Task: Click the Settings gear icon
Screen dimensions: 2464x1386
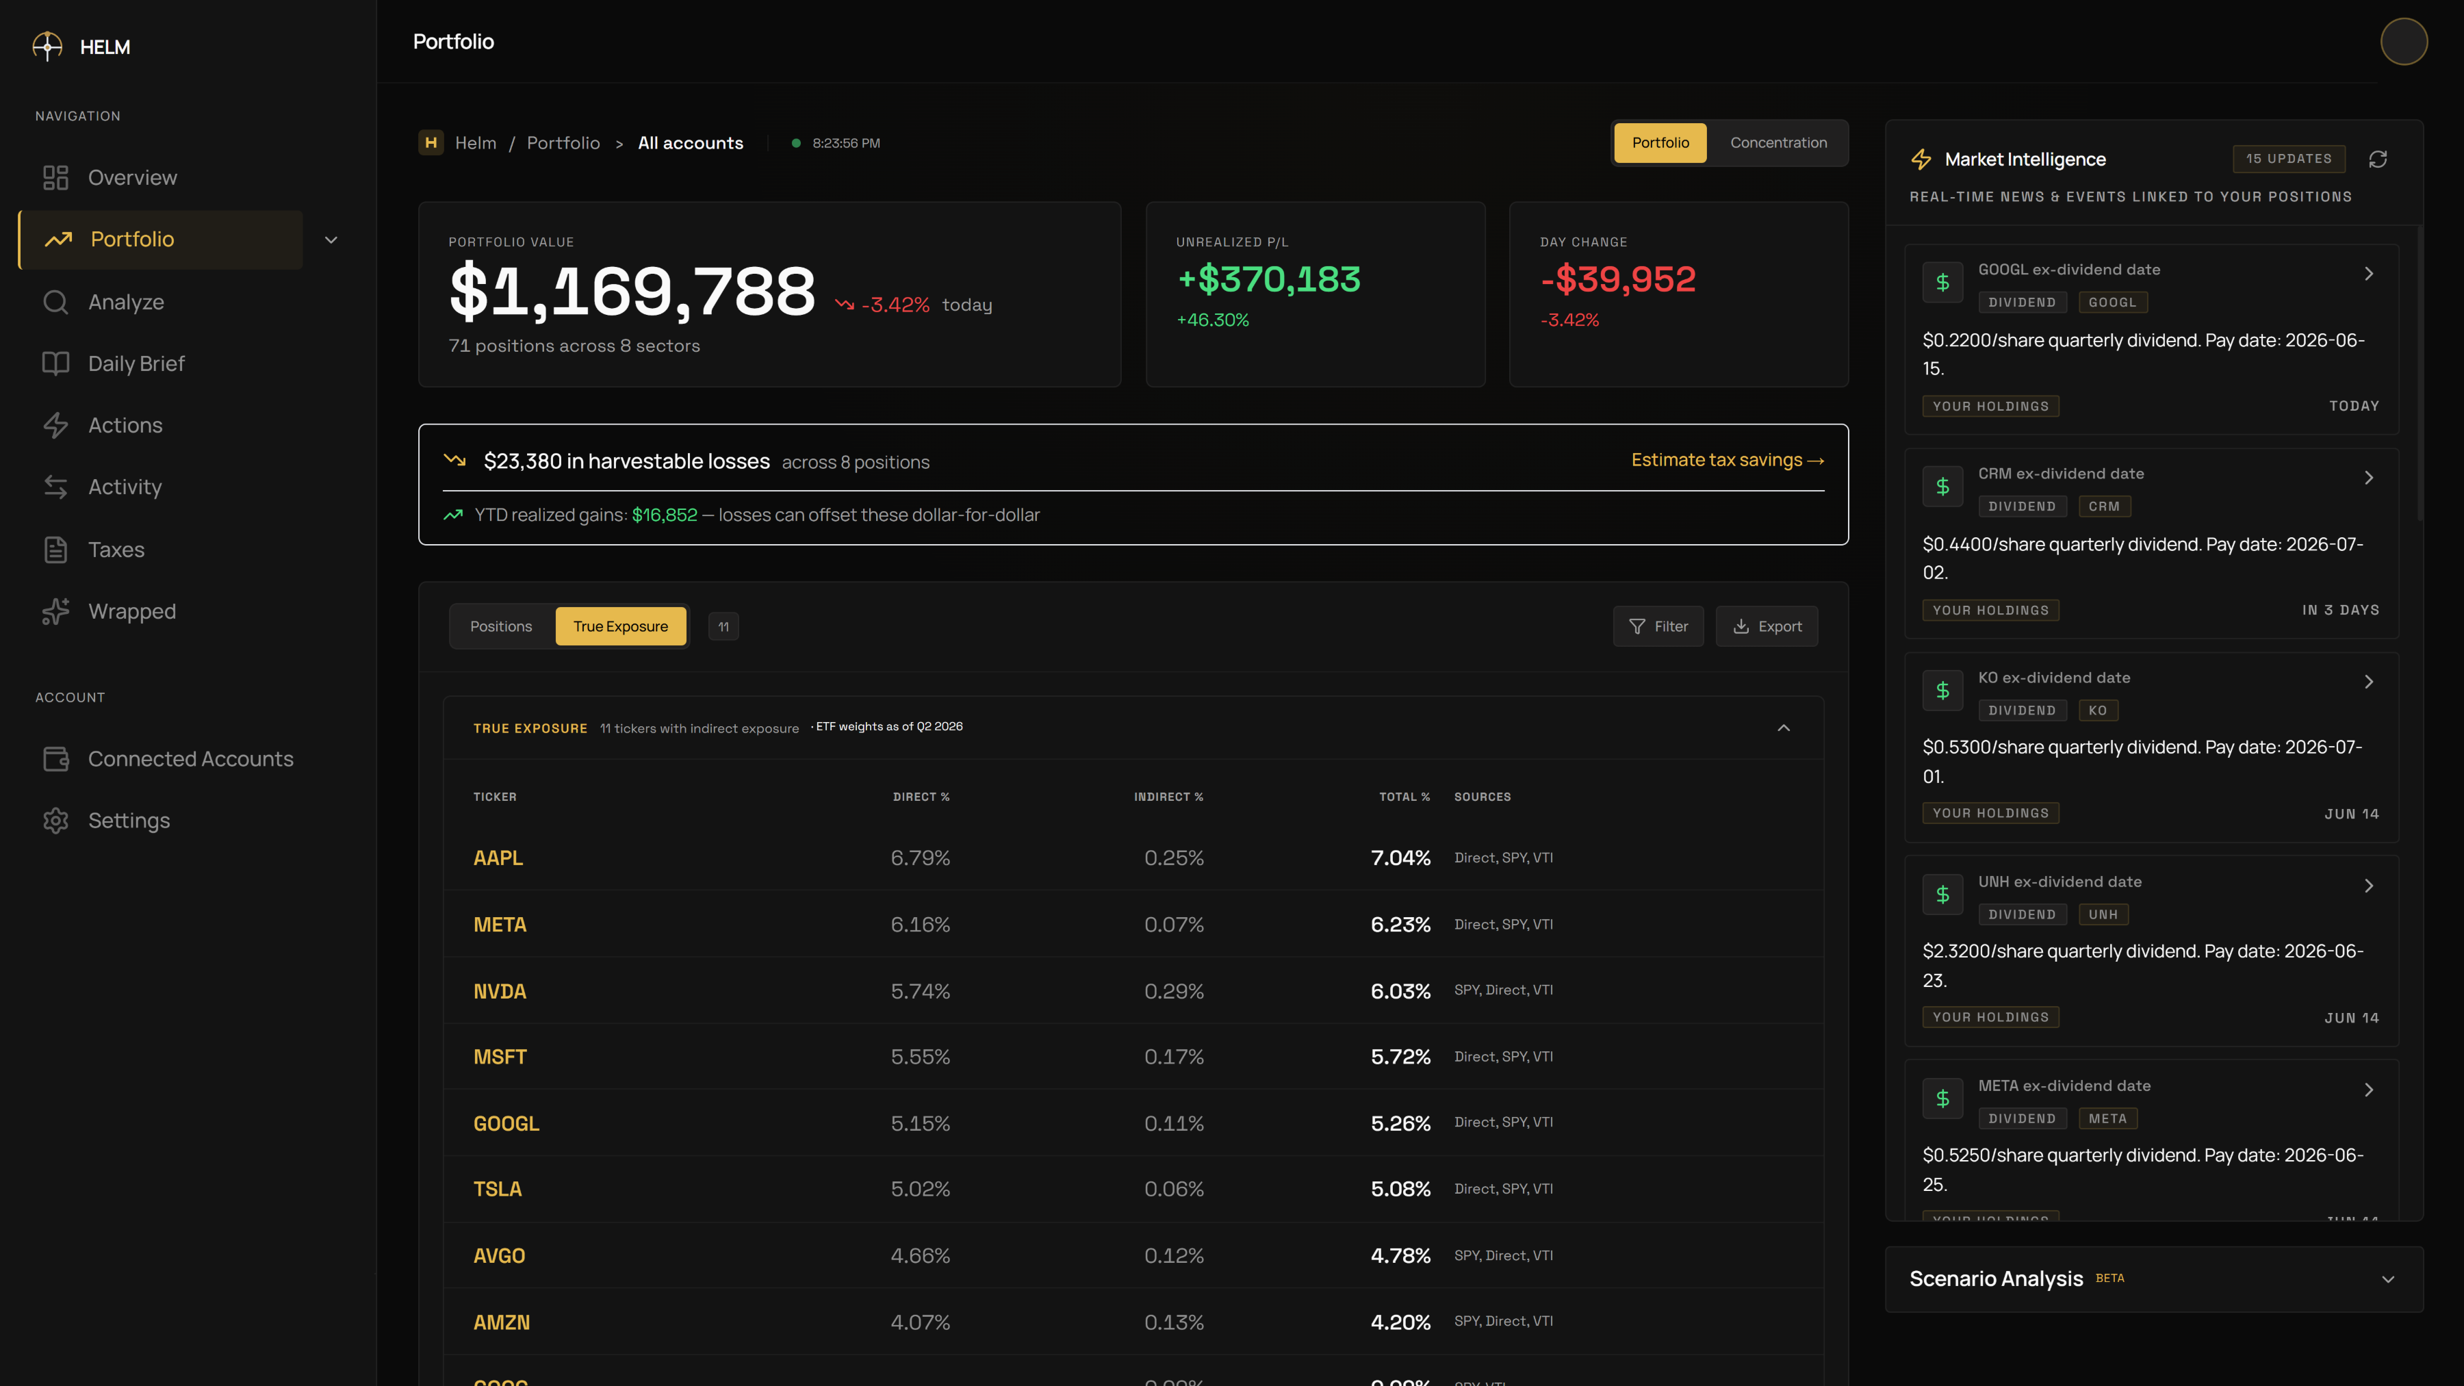Action: click(55, 821)
